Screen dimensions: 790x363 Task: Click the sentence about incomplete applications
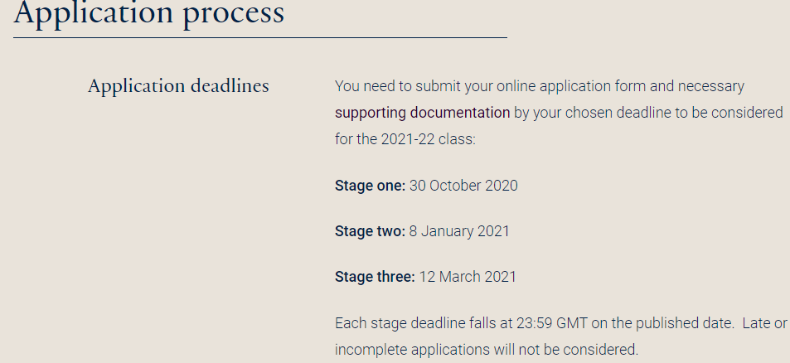[x=487, y=350]
